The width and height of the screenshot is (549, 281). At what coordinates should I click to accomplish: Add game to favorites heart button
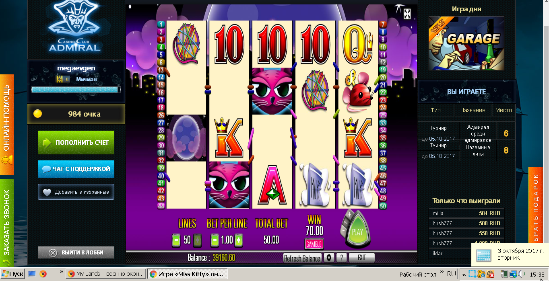pyautogui.click(x=76, y=192)
